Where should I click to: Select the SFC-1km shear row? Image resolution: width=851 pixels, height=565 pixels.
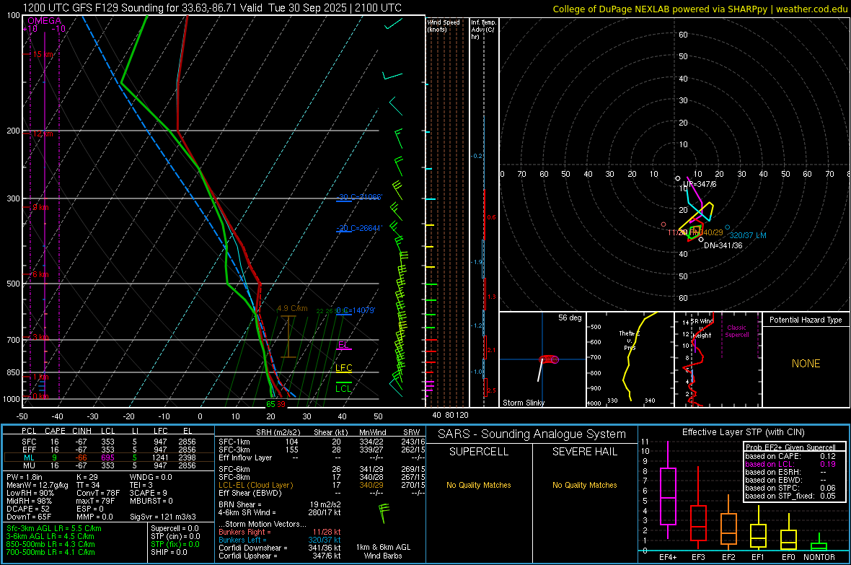click(x=322, y=442)
